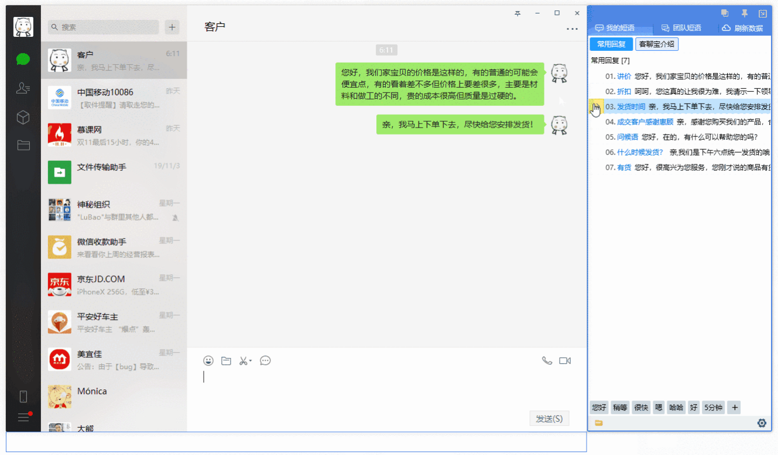This screenshot has width=778, height=455.
Task: Click the customer avatar beside first message
Action: pyautogui.click(x=559, y=73)
